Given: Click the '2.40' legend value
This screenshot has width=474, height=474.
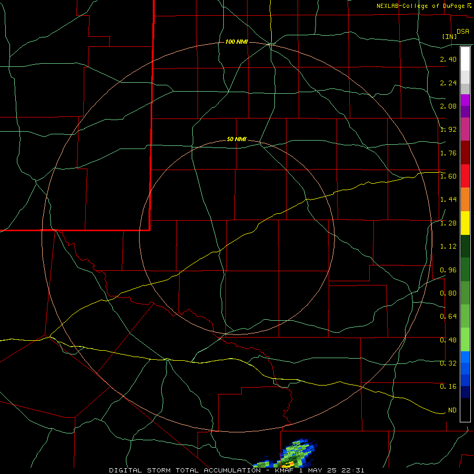Looking at the screenshot, I should click(448, 59).
